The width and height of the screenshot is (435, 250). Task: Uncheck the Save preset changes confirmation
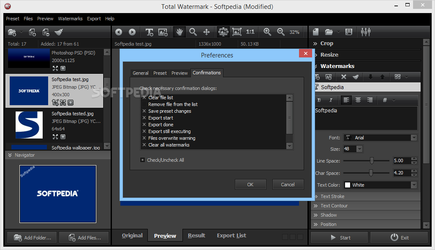[144, 111]
